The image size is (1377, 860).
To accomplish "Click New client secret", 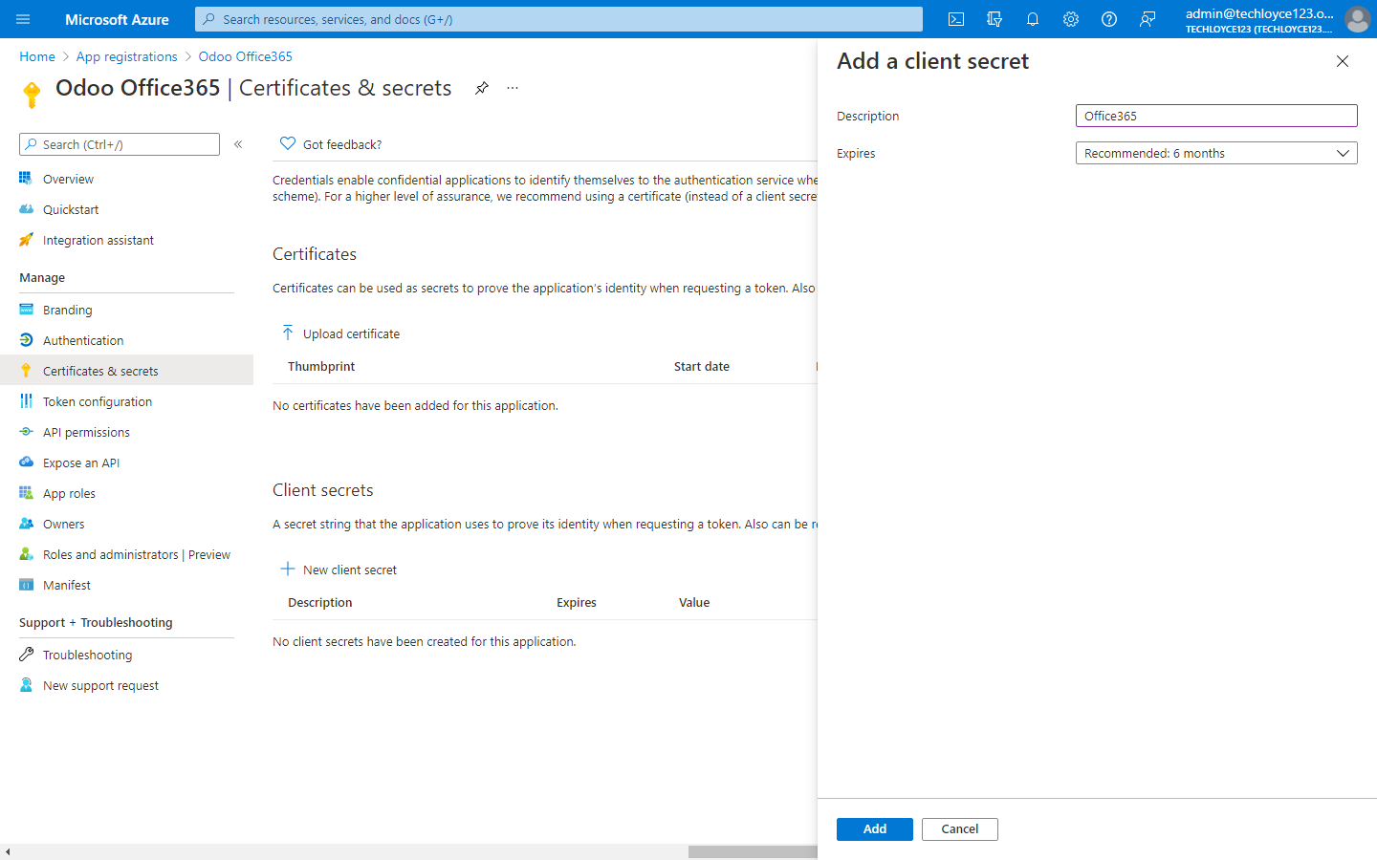I will click(x=350, y=570).
